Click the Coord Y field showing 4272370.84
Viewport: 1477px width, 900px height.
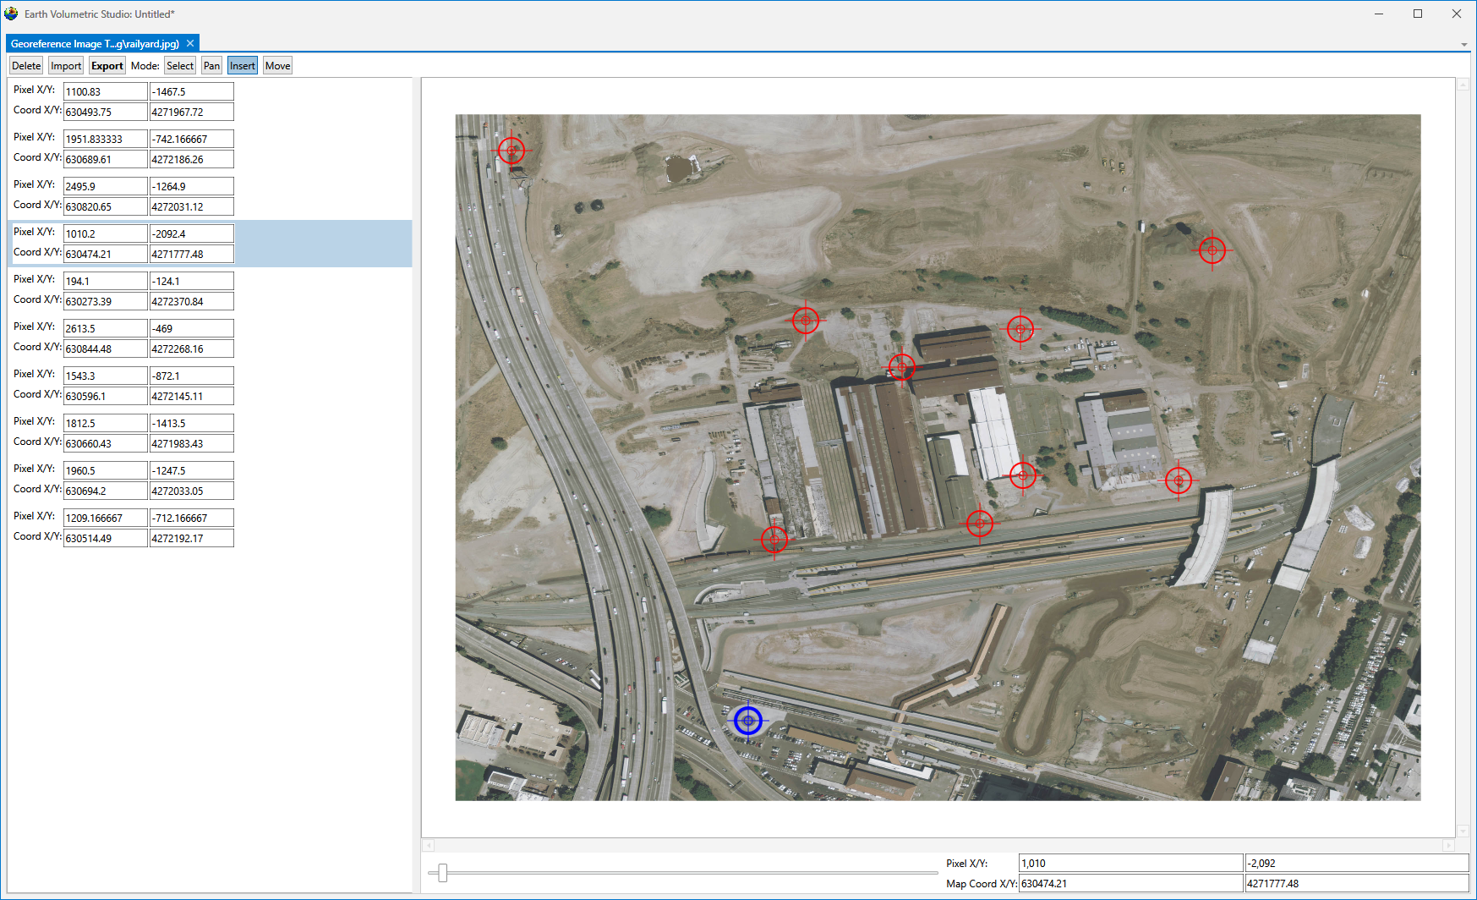click(191, 301)
